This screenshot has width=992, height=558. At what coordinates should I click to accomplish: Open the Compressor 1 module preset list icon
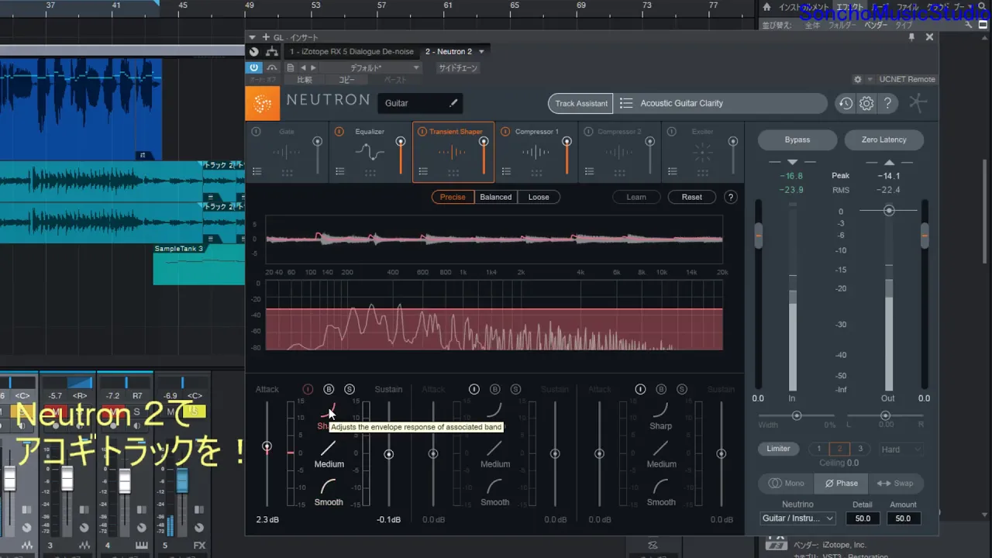tap(507, 172)
